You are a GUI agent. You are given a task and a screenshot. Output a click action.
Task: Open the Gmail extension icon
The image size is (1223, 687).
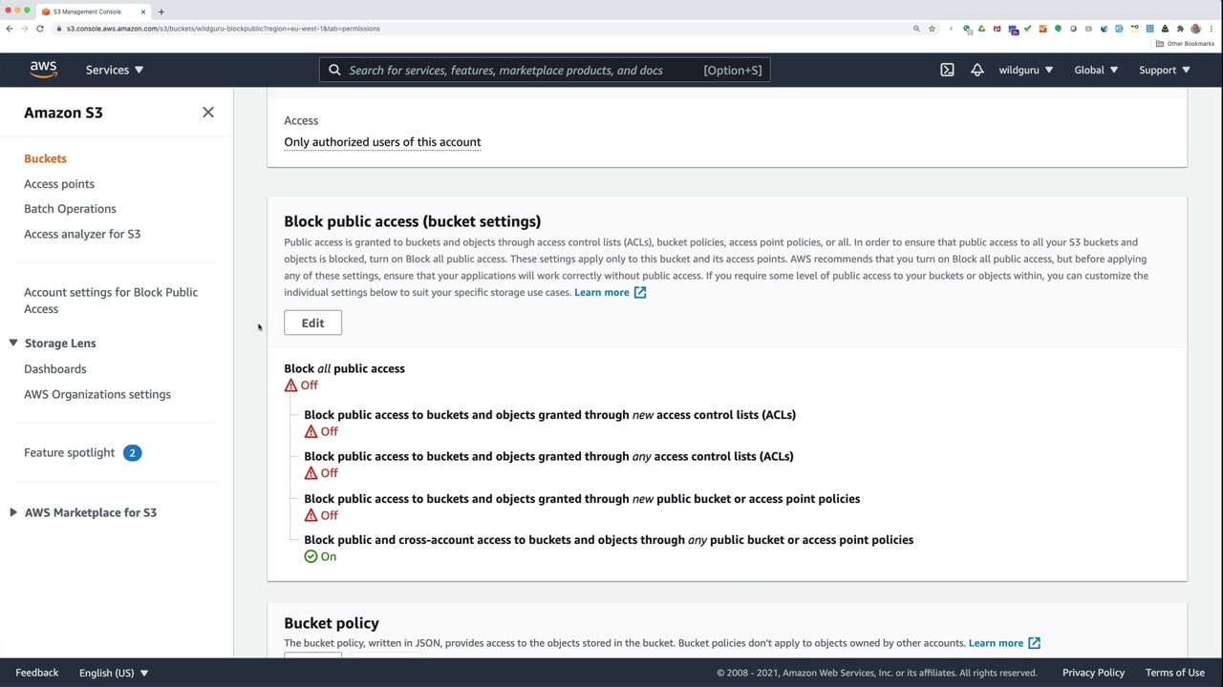[997, 29]
